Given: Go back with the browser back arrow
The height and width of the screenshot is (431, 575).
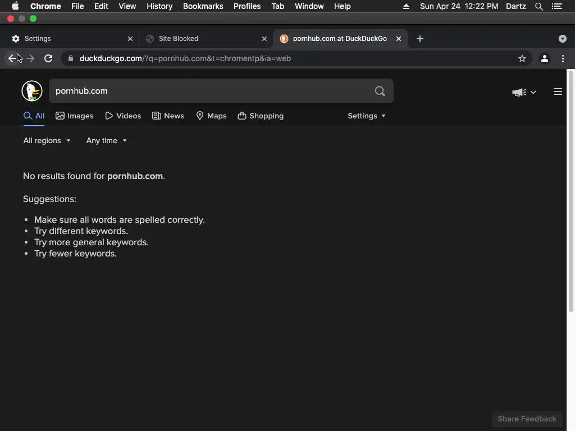Looking at the screenshot, I should coord(12,58).
